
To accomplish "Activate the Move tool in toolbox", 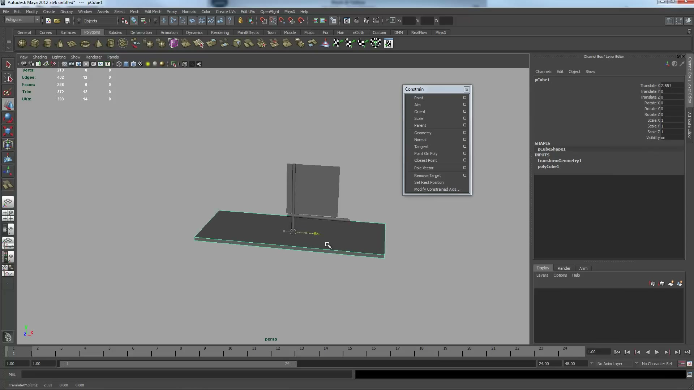I will coord(8,105).
